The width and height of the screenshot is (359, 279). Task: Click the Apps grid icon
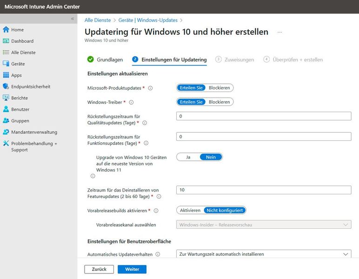click(6, 75)
